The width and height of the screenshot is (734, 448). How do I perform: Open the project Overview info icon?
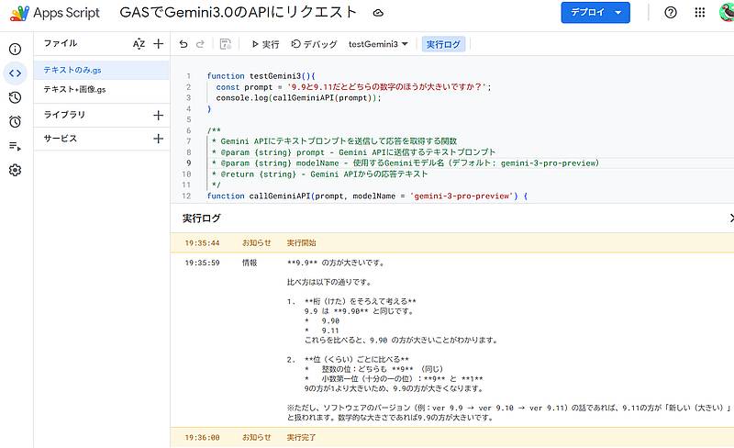(x=15, y=50)
